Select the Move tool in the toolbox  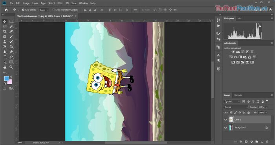pos(5,21)
